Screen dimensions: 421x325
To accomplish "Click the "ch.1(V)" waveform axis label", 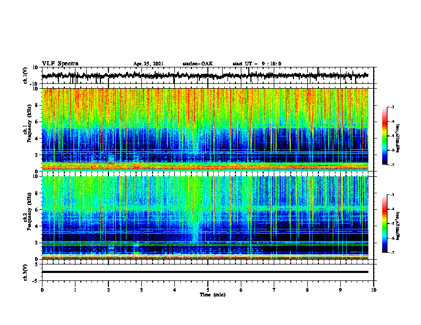I will click(25, 75).
